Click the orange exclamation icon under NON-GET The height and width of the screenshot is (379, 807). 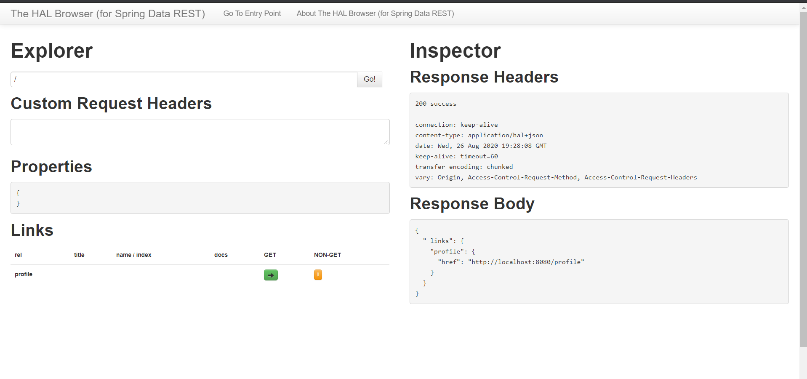pyautogui.click(x=318, y=275)
